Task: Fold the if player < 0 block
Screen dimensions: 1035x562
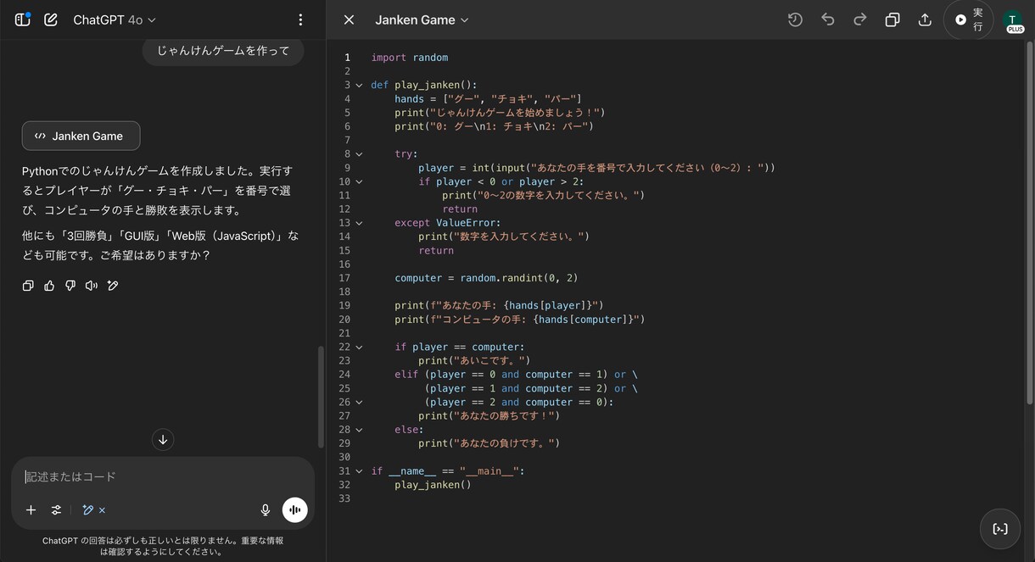Action: point(359,182)
